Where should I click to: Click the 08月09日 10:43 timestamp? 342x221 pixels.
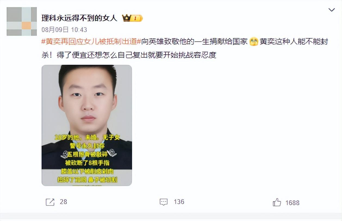pyautogui.click(x=64, y=29)
